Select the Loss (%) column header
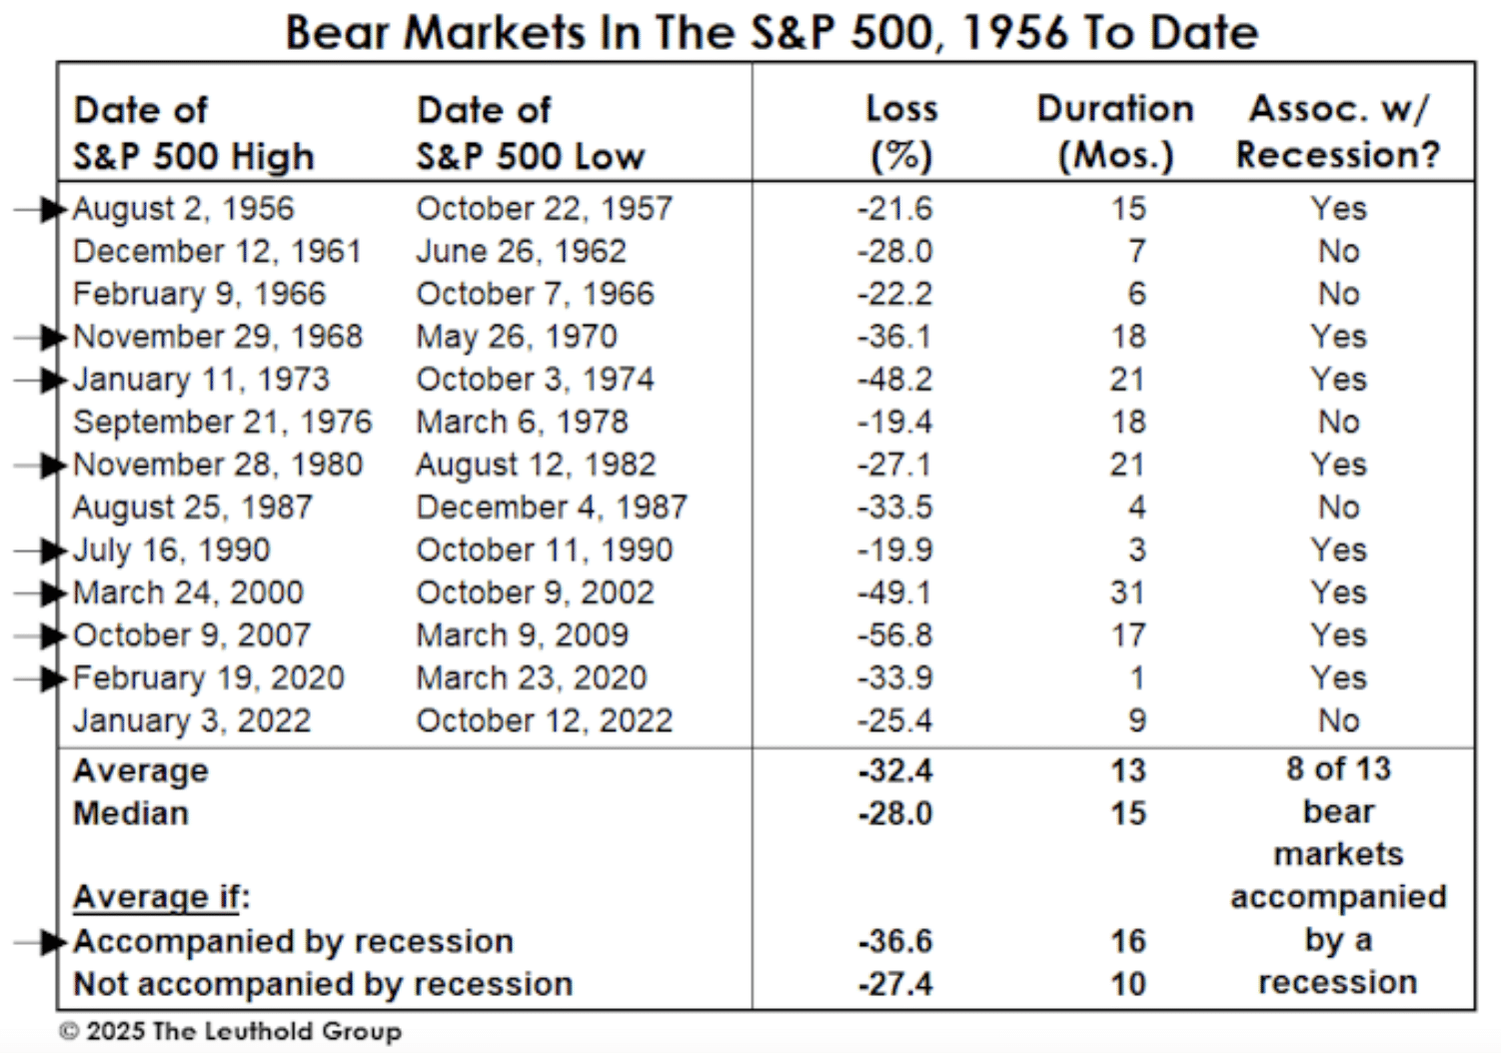The width and height of the screenshot is (1501, 1053). pyautogui.click(x=901, y=132)
